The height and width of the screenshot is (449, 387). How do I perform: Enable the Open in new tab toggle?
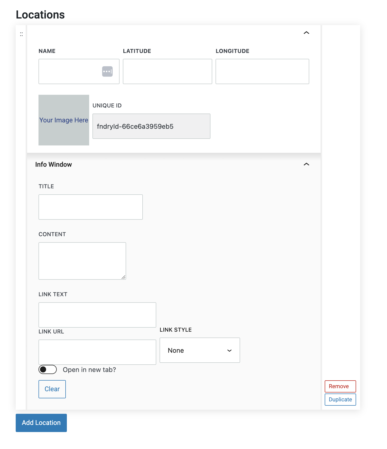[48, 369]
